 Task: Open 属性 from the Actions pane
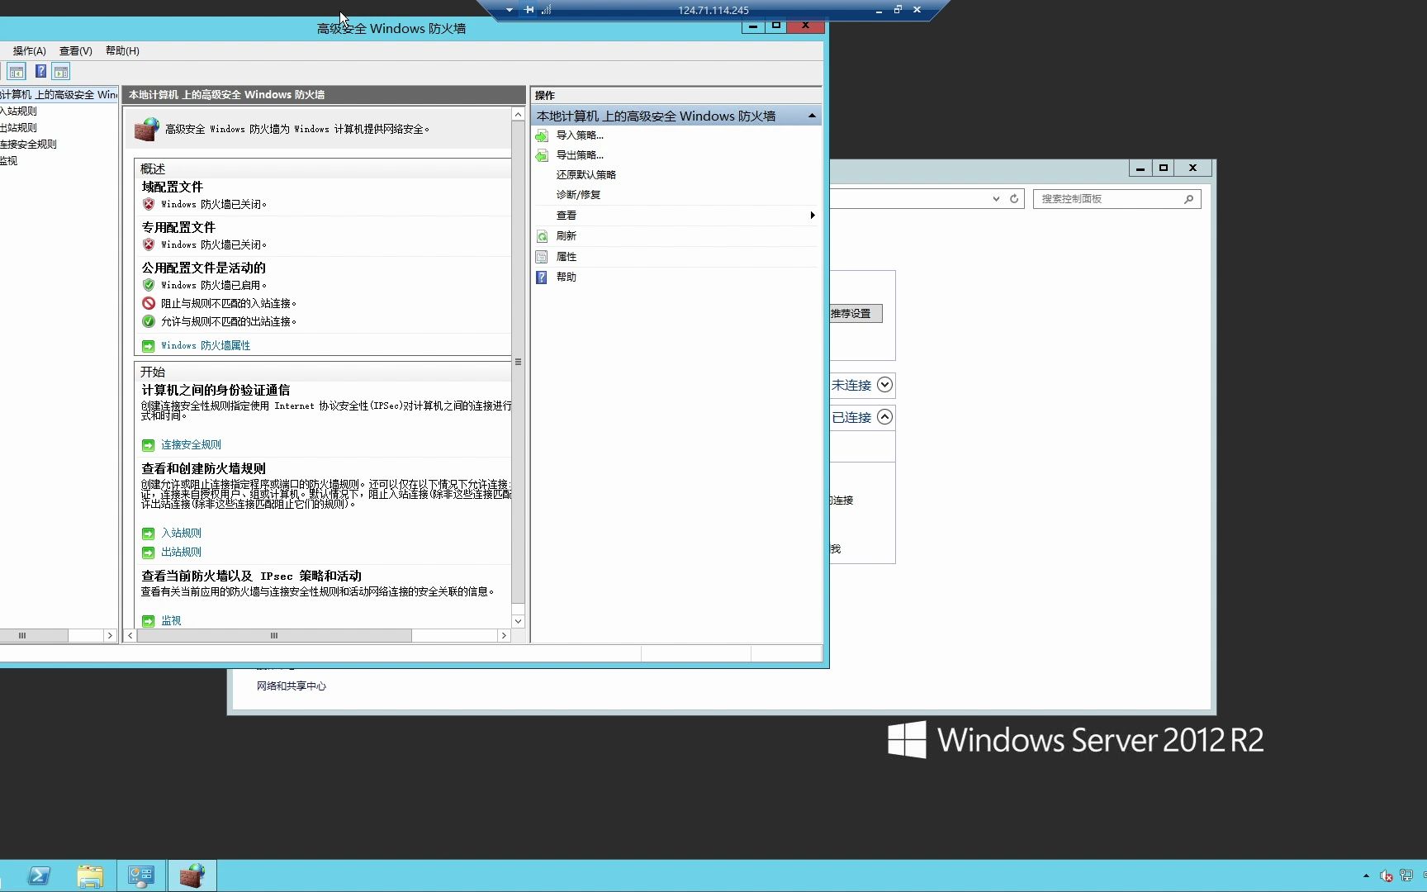(x=567, y=257)
